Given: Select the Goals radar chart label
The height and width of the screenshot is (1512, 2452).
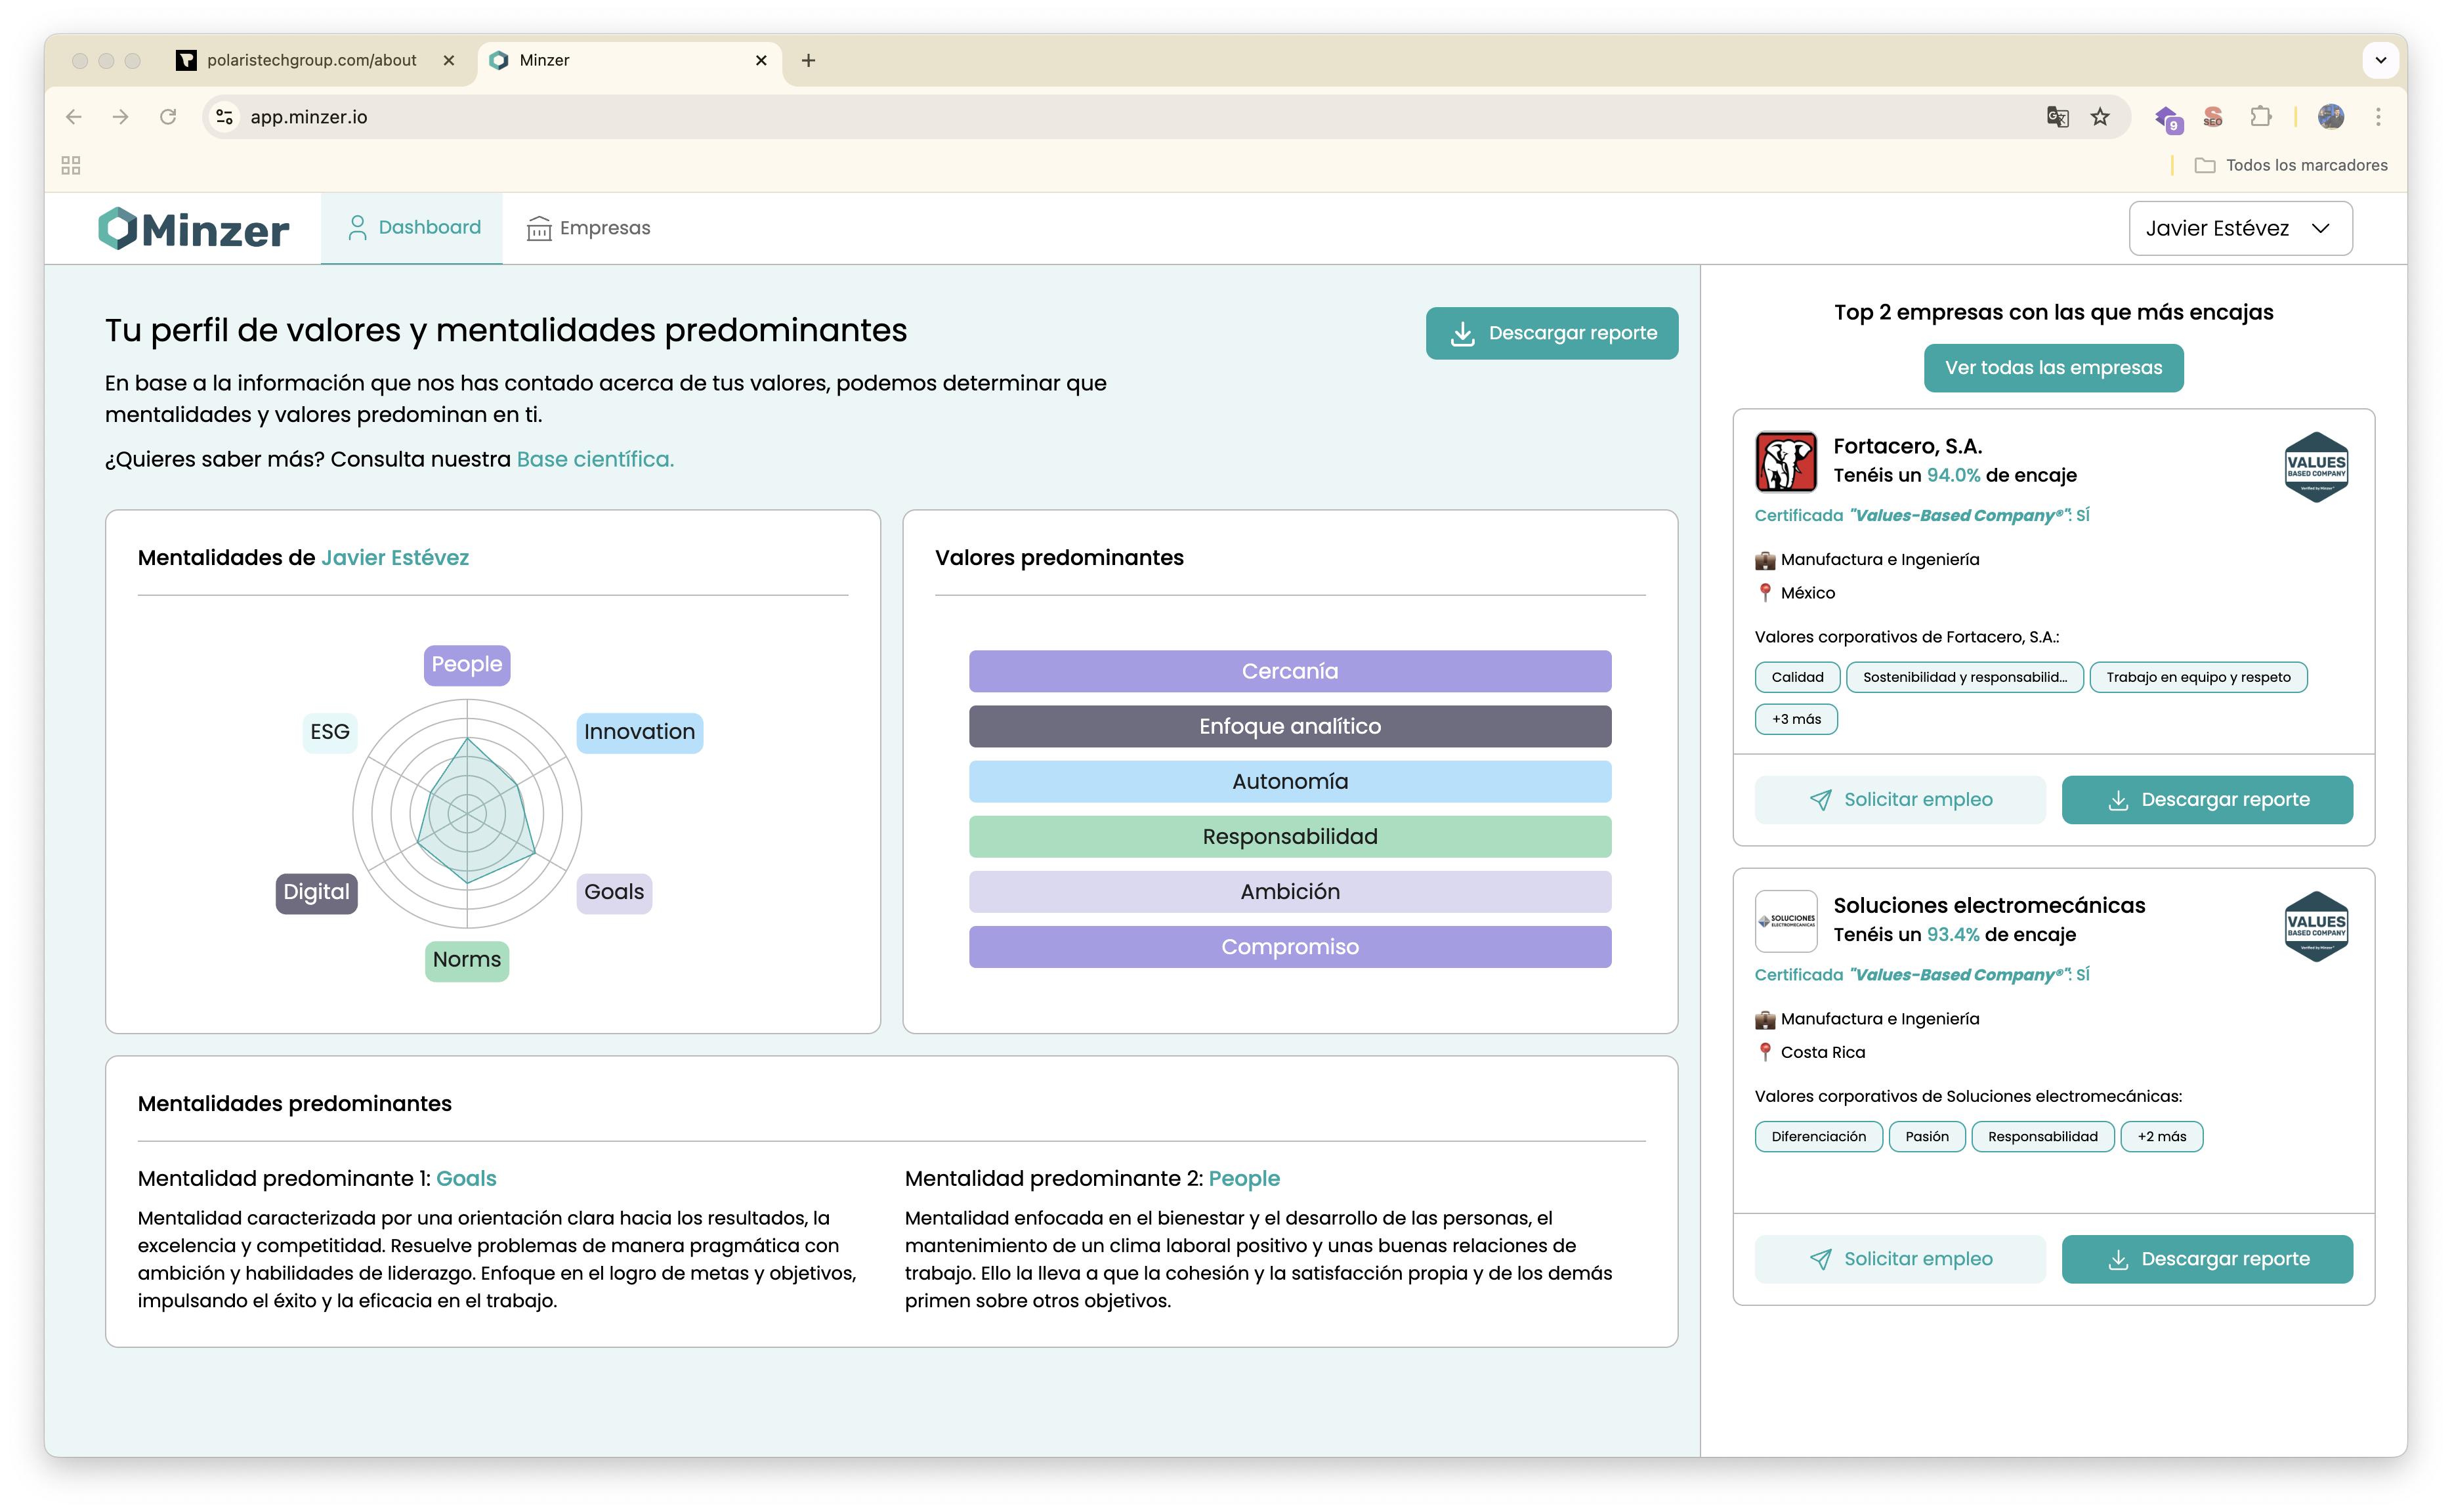Looking at the screenshot, I should (x=614, y=892).
